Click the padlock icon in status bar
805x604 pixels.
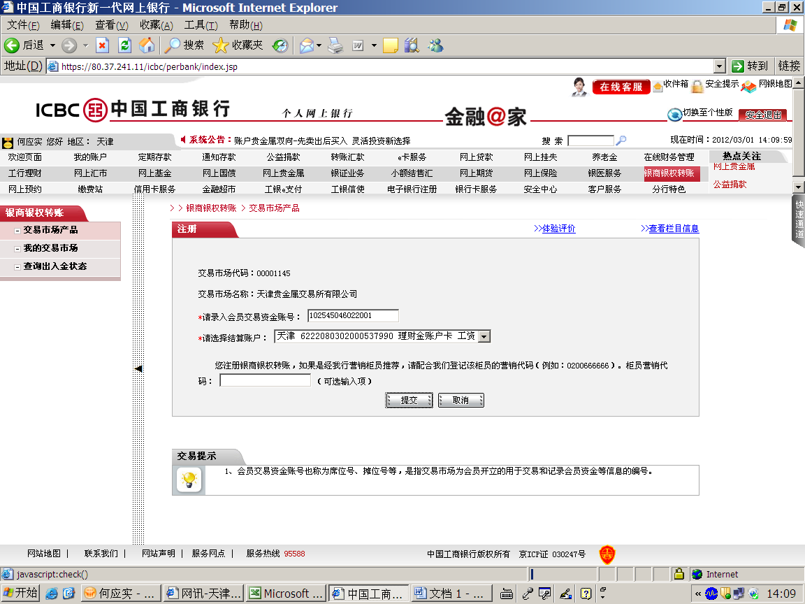[x=679, y=574]
